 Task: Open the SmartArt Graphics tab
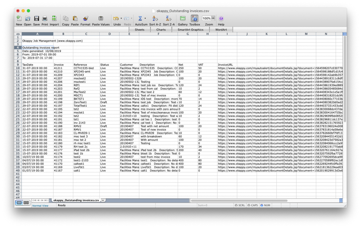(x=190, y=30)
